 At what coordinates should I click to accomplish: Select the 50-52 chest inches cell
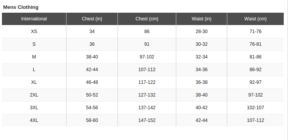click(92, 95)
